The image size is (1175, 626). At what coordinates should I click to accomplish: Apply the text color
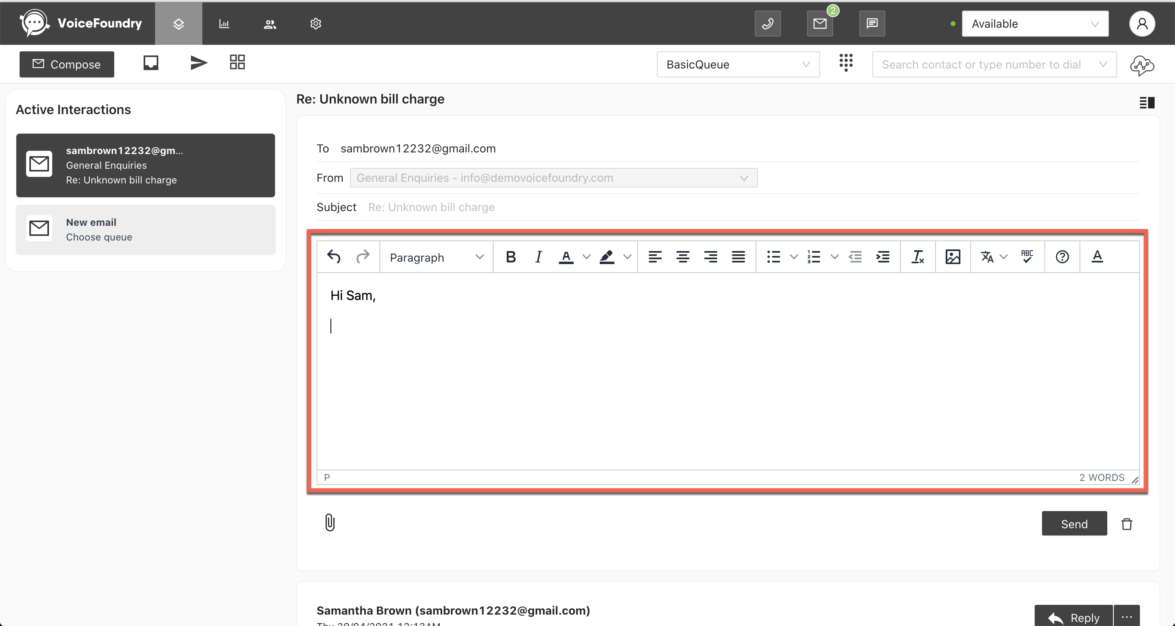coord(566,257)
